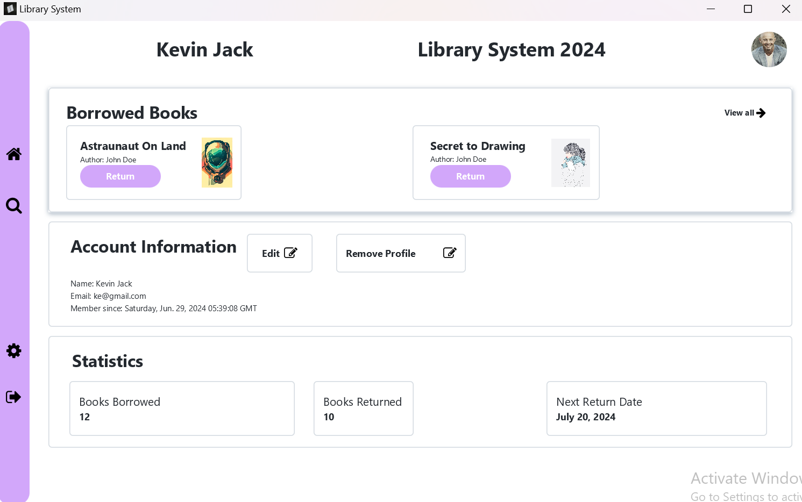The image size is (802, 502).
Task: Click Remove Profile button
Action: click(x=401, y=253)
